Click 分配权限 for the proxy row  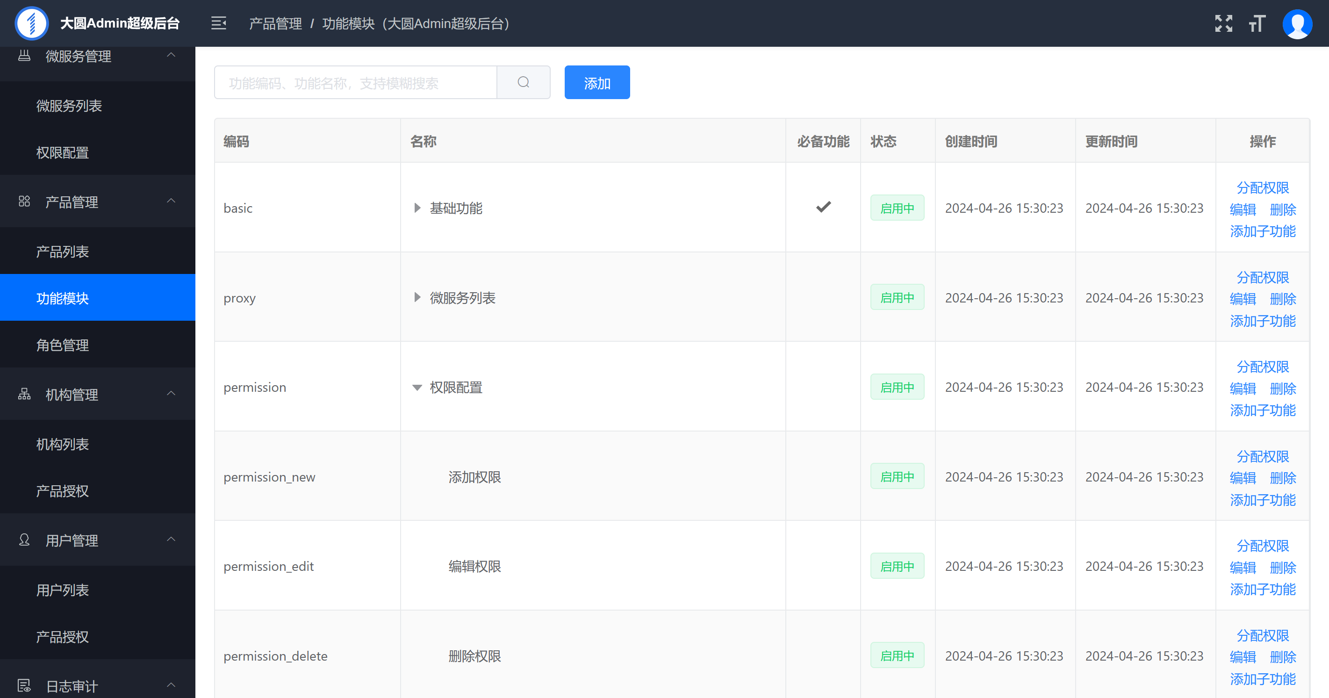tap(1263, 278)
